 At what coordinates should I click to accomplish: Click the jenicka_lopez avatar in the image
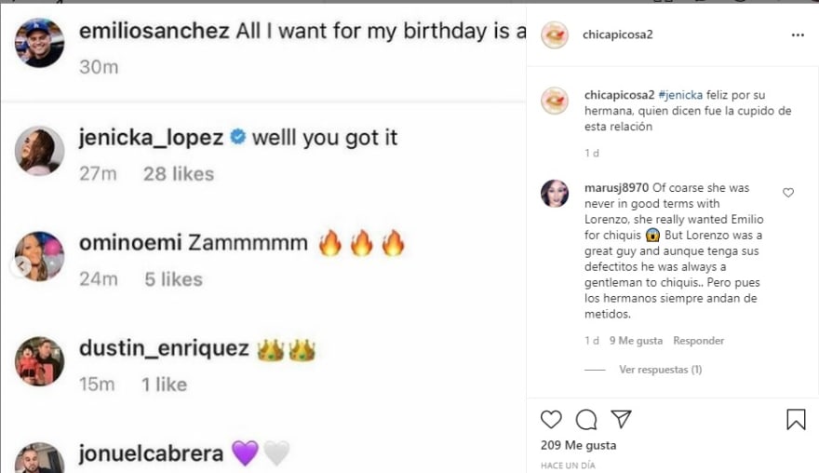pyautogui.click(x=40, y=151)
